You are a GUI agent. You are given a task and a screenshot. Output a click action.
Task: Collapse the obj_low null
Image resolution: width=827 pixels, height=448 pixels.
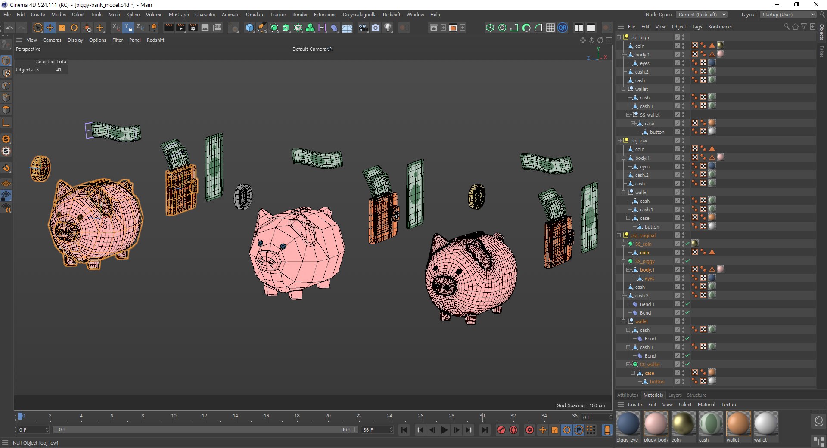(x=619, y=141)
